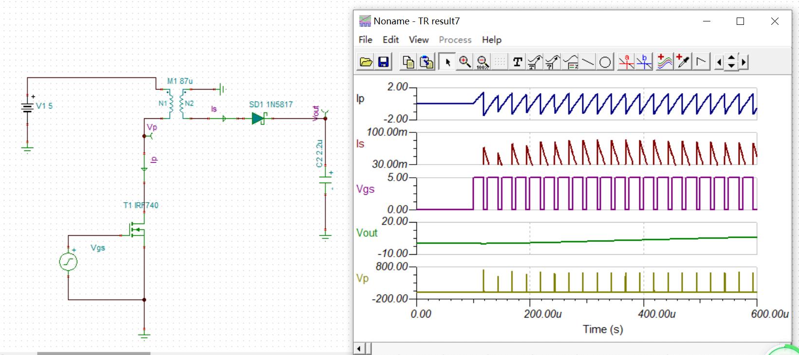Open the Help menu
Image resolution: width=799 pixels, height=355 pixels.
492,39
